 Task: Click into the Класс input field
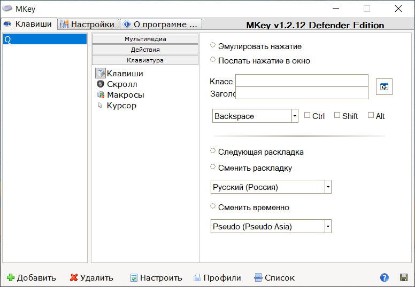pyautogui.click(x=302, y=81)
